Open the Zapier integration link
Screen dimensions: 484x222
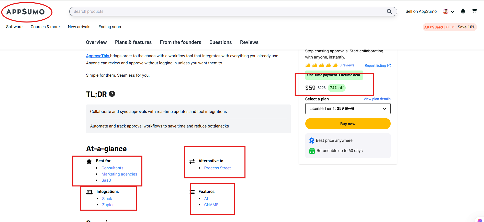click(x=108, y=205)
